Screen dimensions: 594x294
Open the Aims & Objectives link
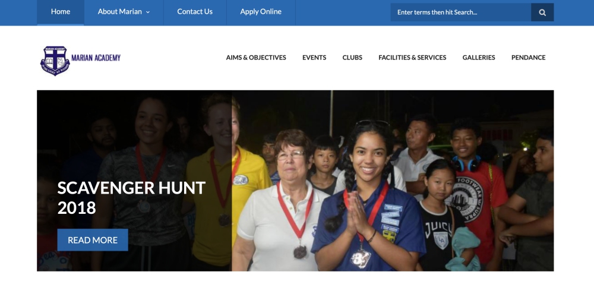pyautogui.click(x=256, y=58)
